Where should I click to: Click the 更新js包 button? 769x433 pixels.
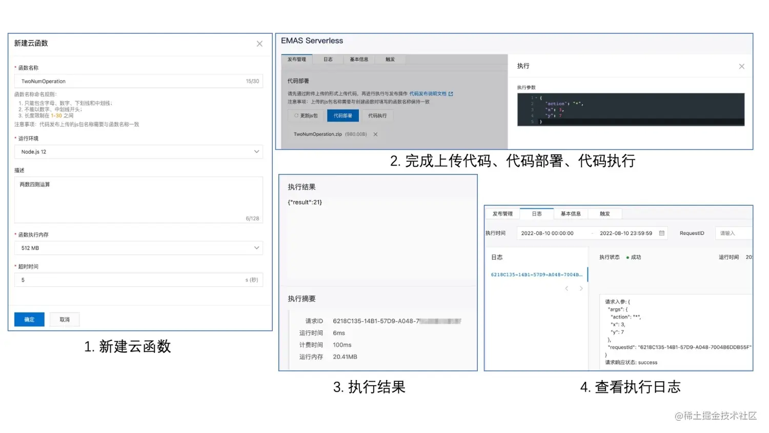point(306,116)
